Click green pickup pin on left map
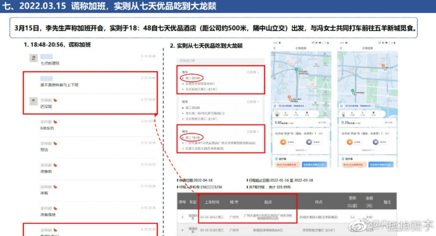This screenshot has height=236, width=436. (x=296, y=69)
